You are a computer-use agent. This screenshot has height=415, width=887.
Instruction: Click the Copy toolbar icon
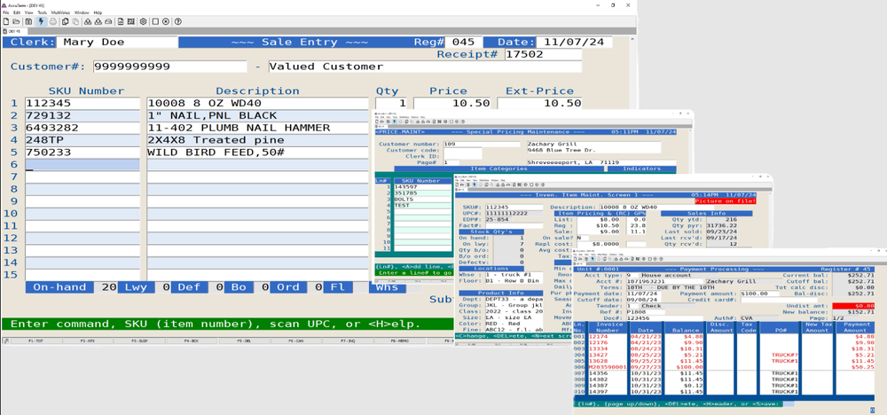point(65,21)
